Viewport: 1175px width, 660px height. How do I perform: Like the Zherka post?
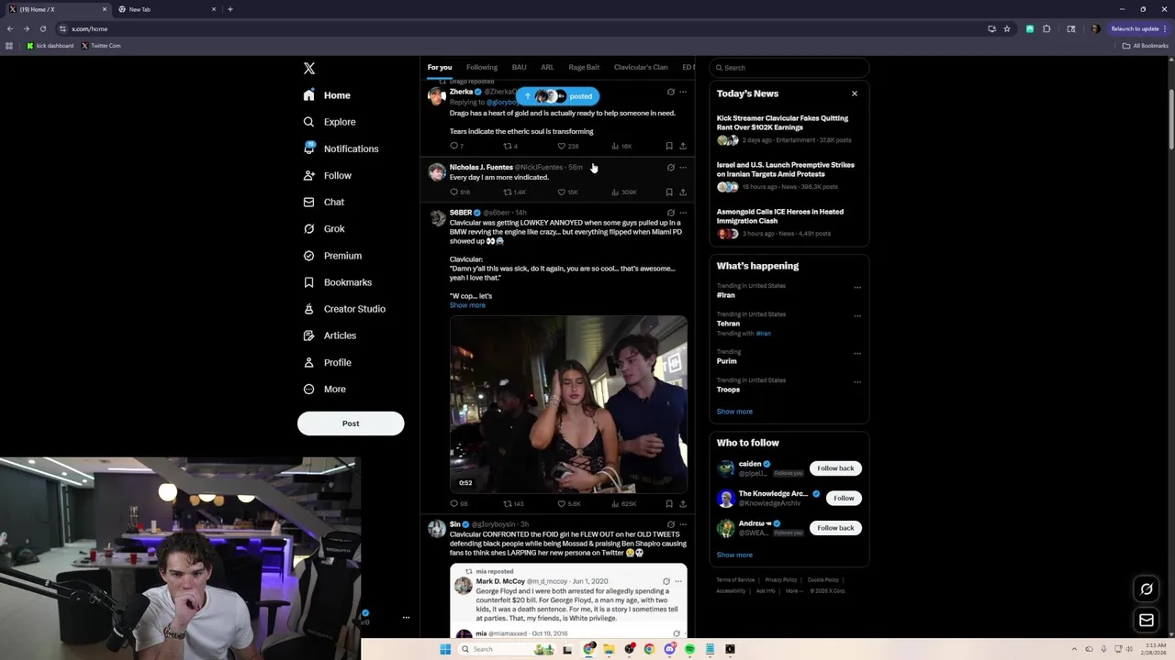click(x=568, y=146)
